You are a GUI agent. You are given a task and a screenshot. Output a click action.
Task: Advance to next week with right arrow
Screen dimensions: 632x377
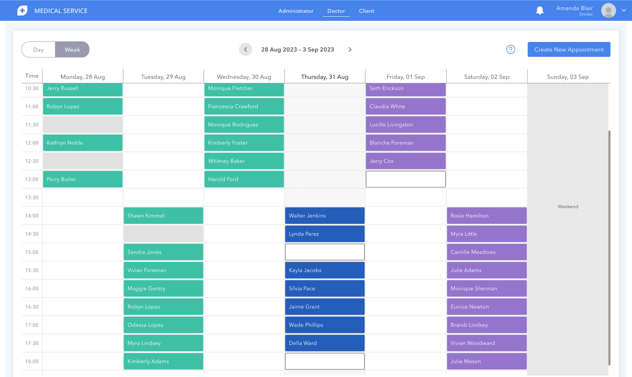(x=350, y=49)
